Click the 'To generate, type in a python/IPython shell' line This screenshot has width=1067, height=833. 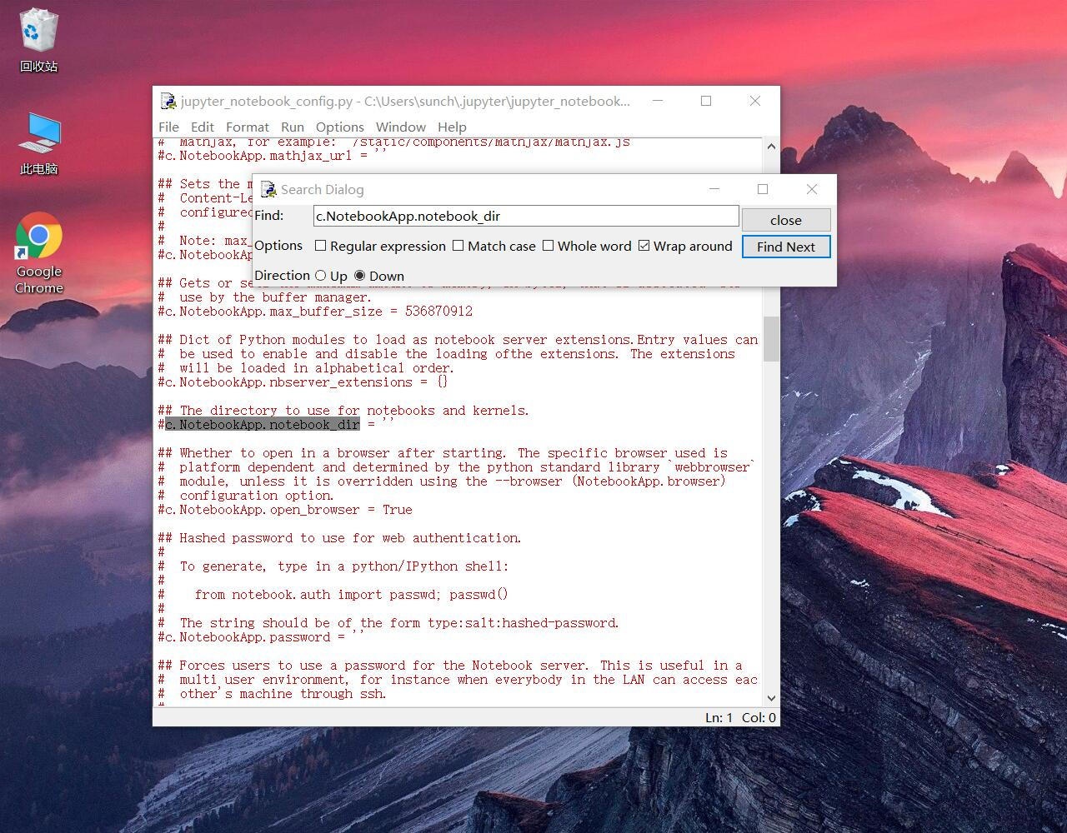(333, 566)
